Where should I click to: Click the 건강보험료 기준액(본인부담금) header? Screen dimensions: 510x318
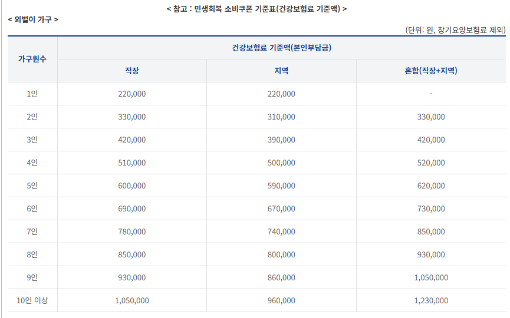click(282, 48)
